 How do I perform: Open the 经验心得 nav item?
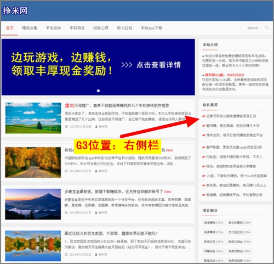click(x=101, y=28)
